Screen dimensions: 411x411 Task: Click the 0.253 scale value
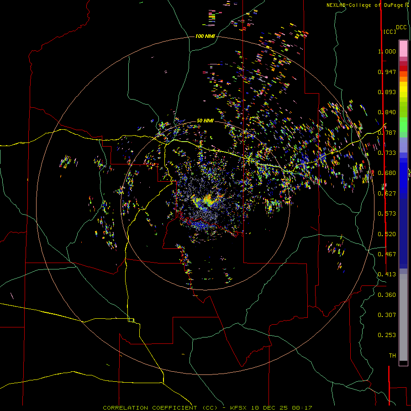pyautogui.click(x=387, y=335)
